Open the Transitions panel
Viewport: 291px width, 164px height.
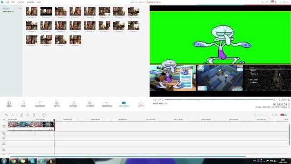pos(107,104)
